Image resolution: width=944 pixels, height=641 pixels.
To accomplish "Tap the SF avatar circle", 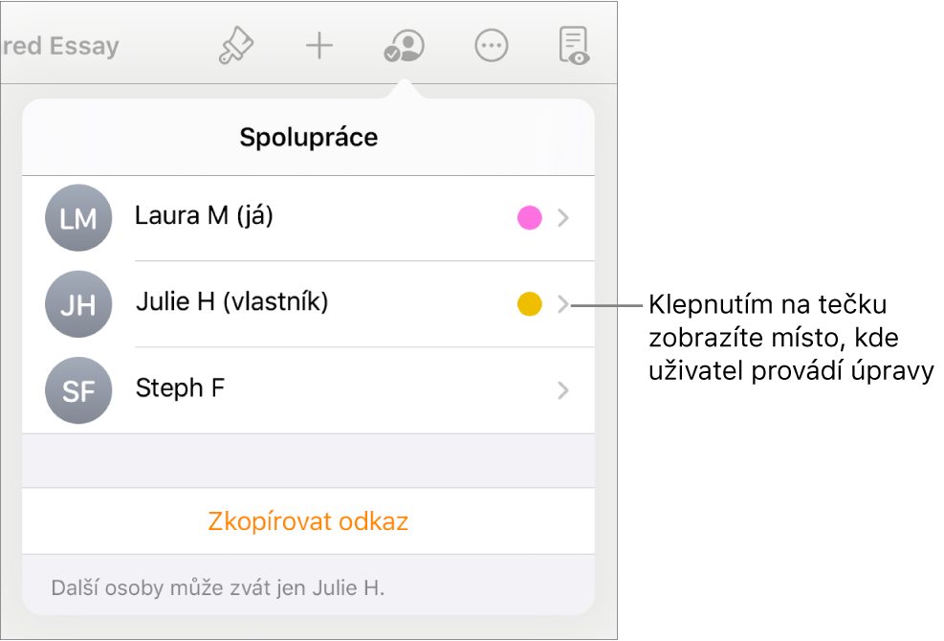I will [78, 390].
